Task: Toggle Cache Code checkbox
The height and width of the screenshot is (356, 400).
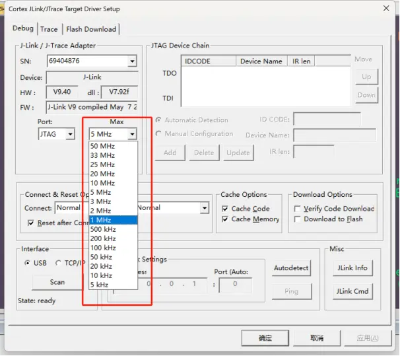Action: (225, 209)
